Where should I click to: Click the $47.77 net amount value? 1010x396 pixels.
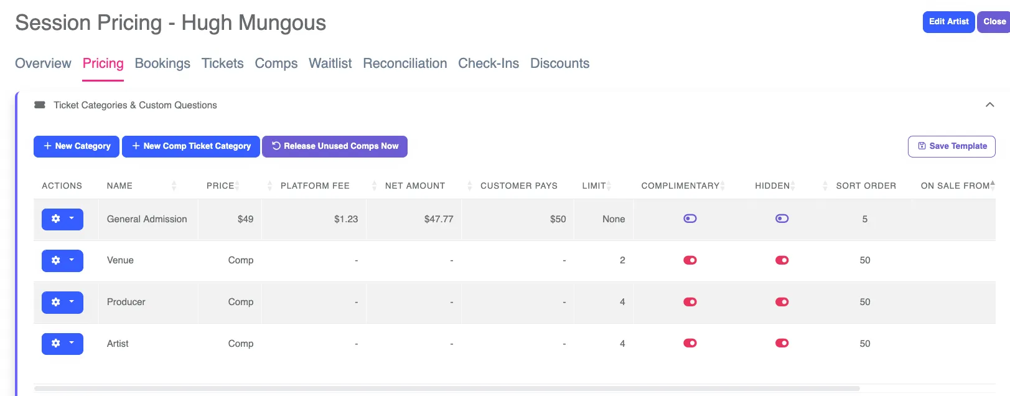(x=439, y=219)
